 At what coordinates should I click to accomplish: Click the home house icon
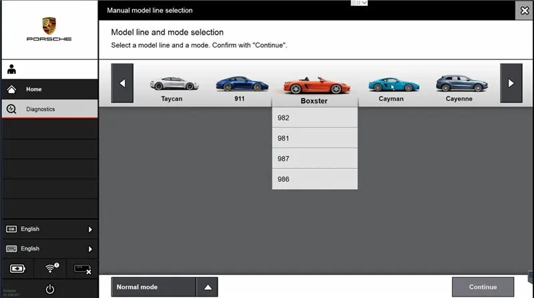(11, 89)
